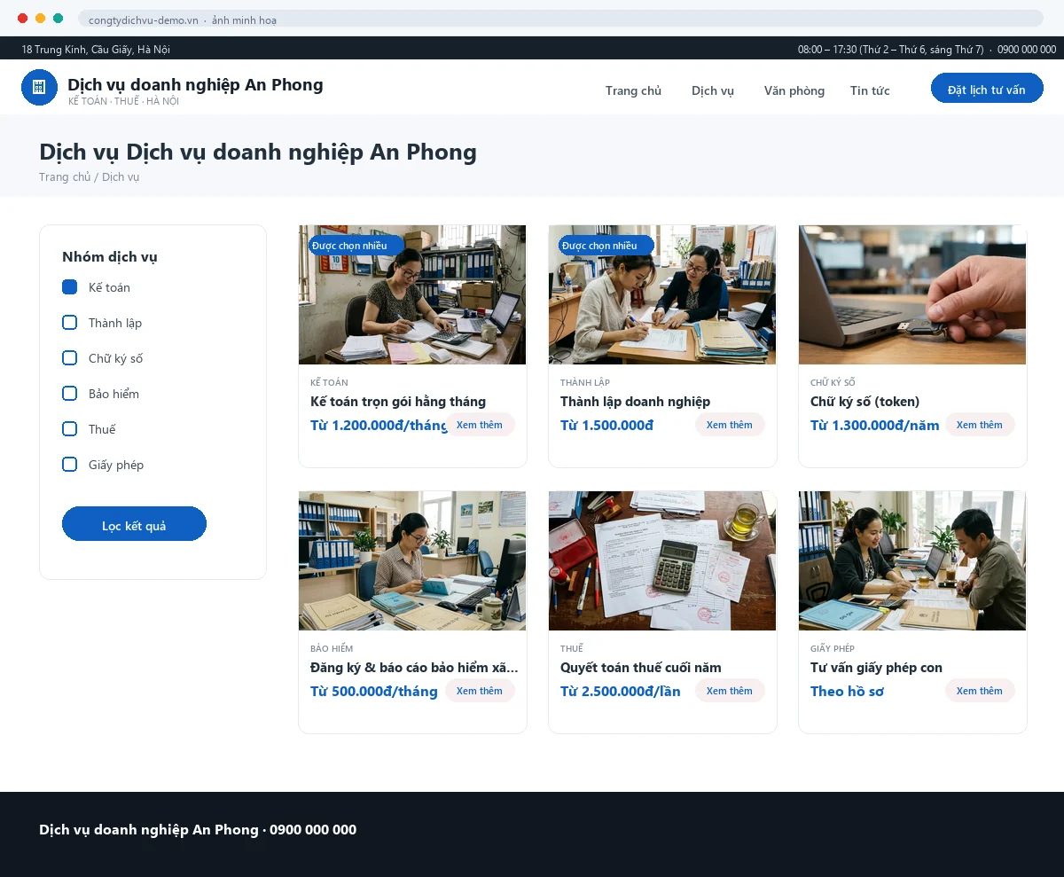
Task: Click the green maximize window dot
Action: [x=58, y=19]
